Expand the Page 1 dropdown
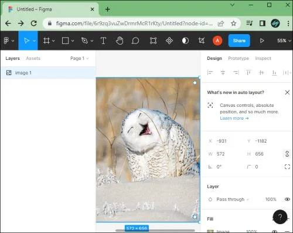The width and height of the screenshot is (293, 233). click(80, 58)
